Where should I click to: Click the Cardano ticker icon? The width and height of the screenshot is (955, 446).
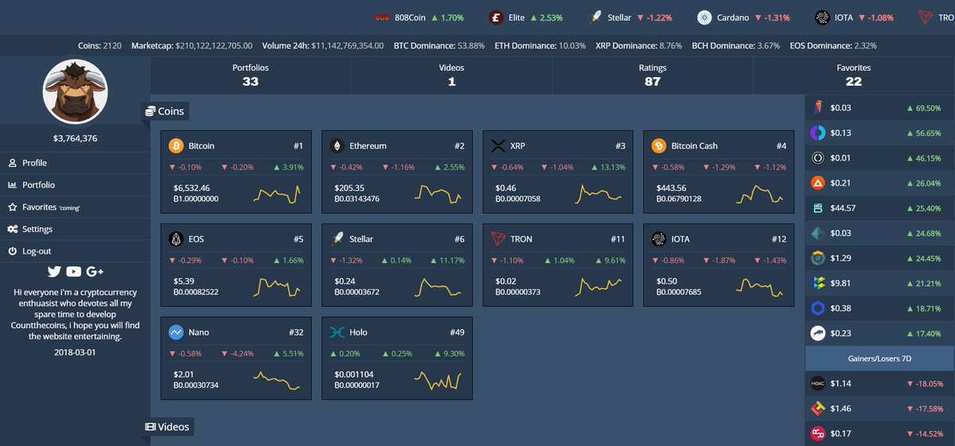(704, 17)
